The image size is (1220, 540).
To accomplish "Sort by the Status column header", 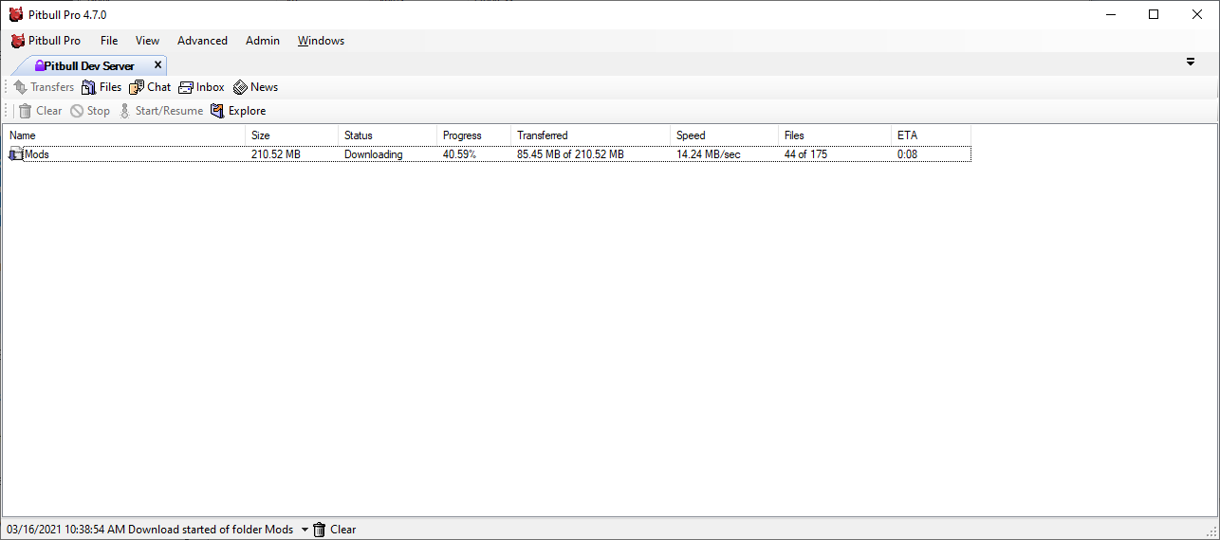I will 387,135.
